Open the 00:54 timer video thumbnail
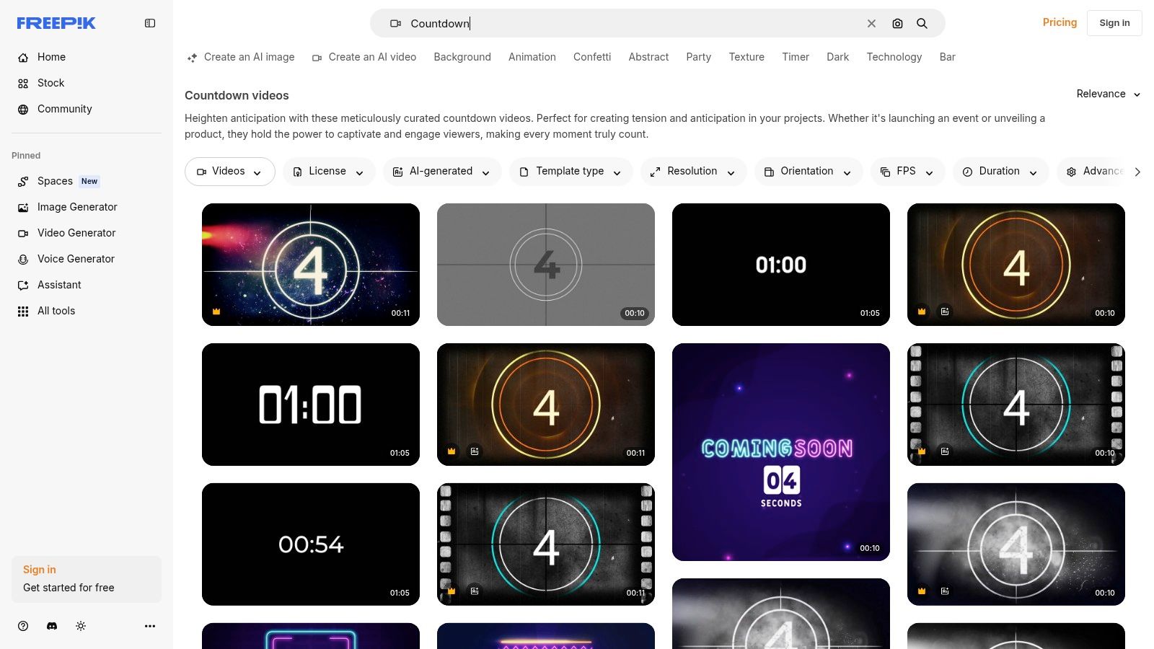The height and width of the screenshot is (649, 1154). point(311,544)
